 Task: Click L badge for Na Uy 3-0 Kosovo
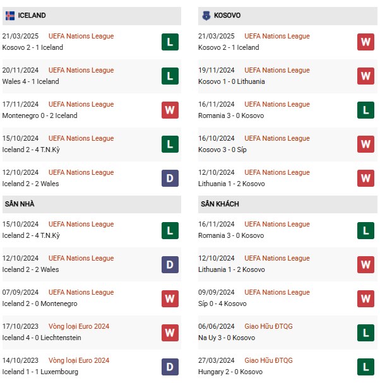(365, 333)
